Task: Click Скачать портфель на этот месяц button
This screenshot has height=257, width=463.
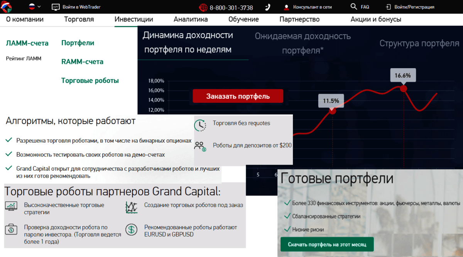Action: (x=327, y=244)
